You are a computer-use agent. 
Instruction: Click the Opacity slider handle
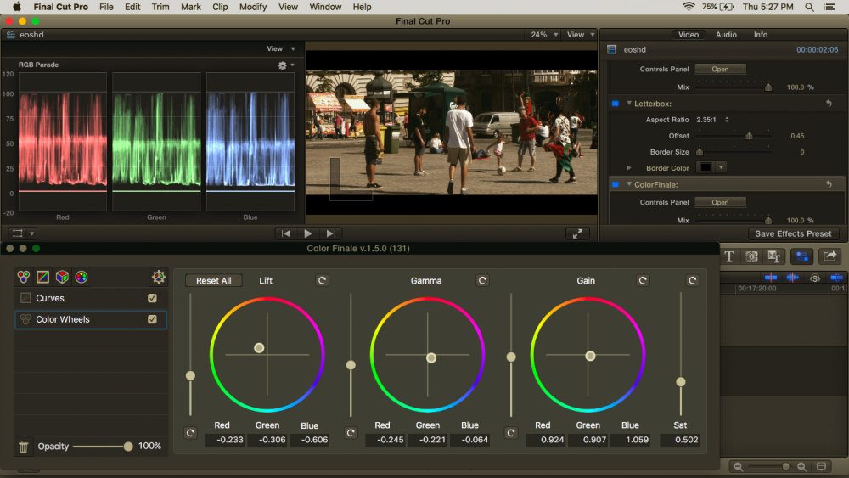(x=128, y=447)
